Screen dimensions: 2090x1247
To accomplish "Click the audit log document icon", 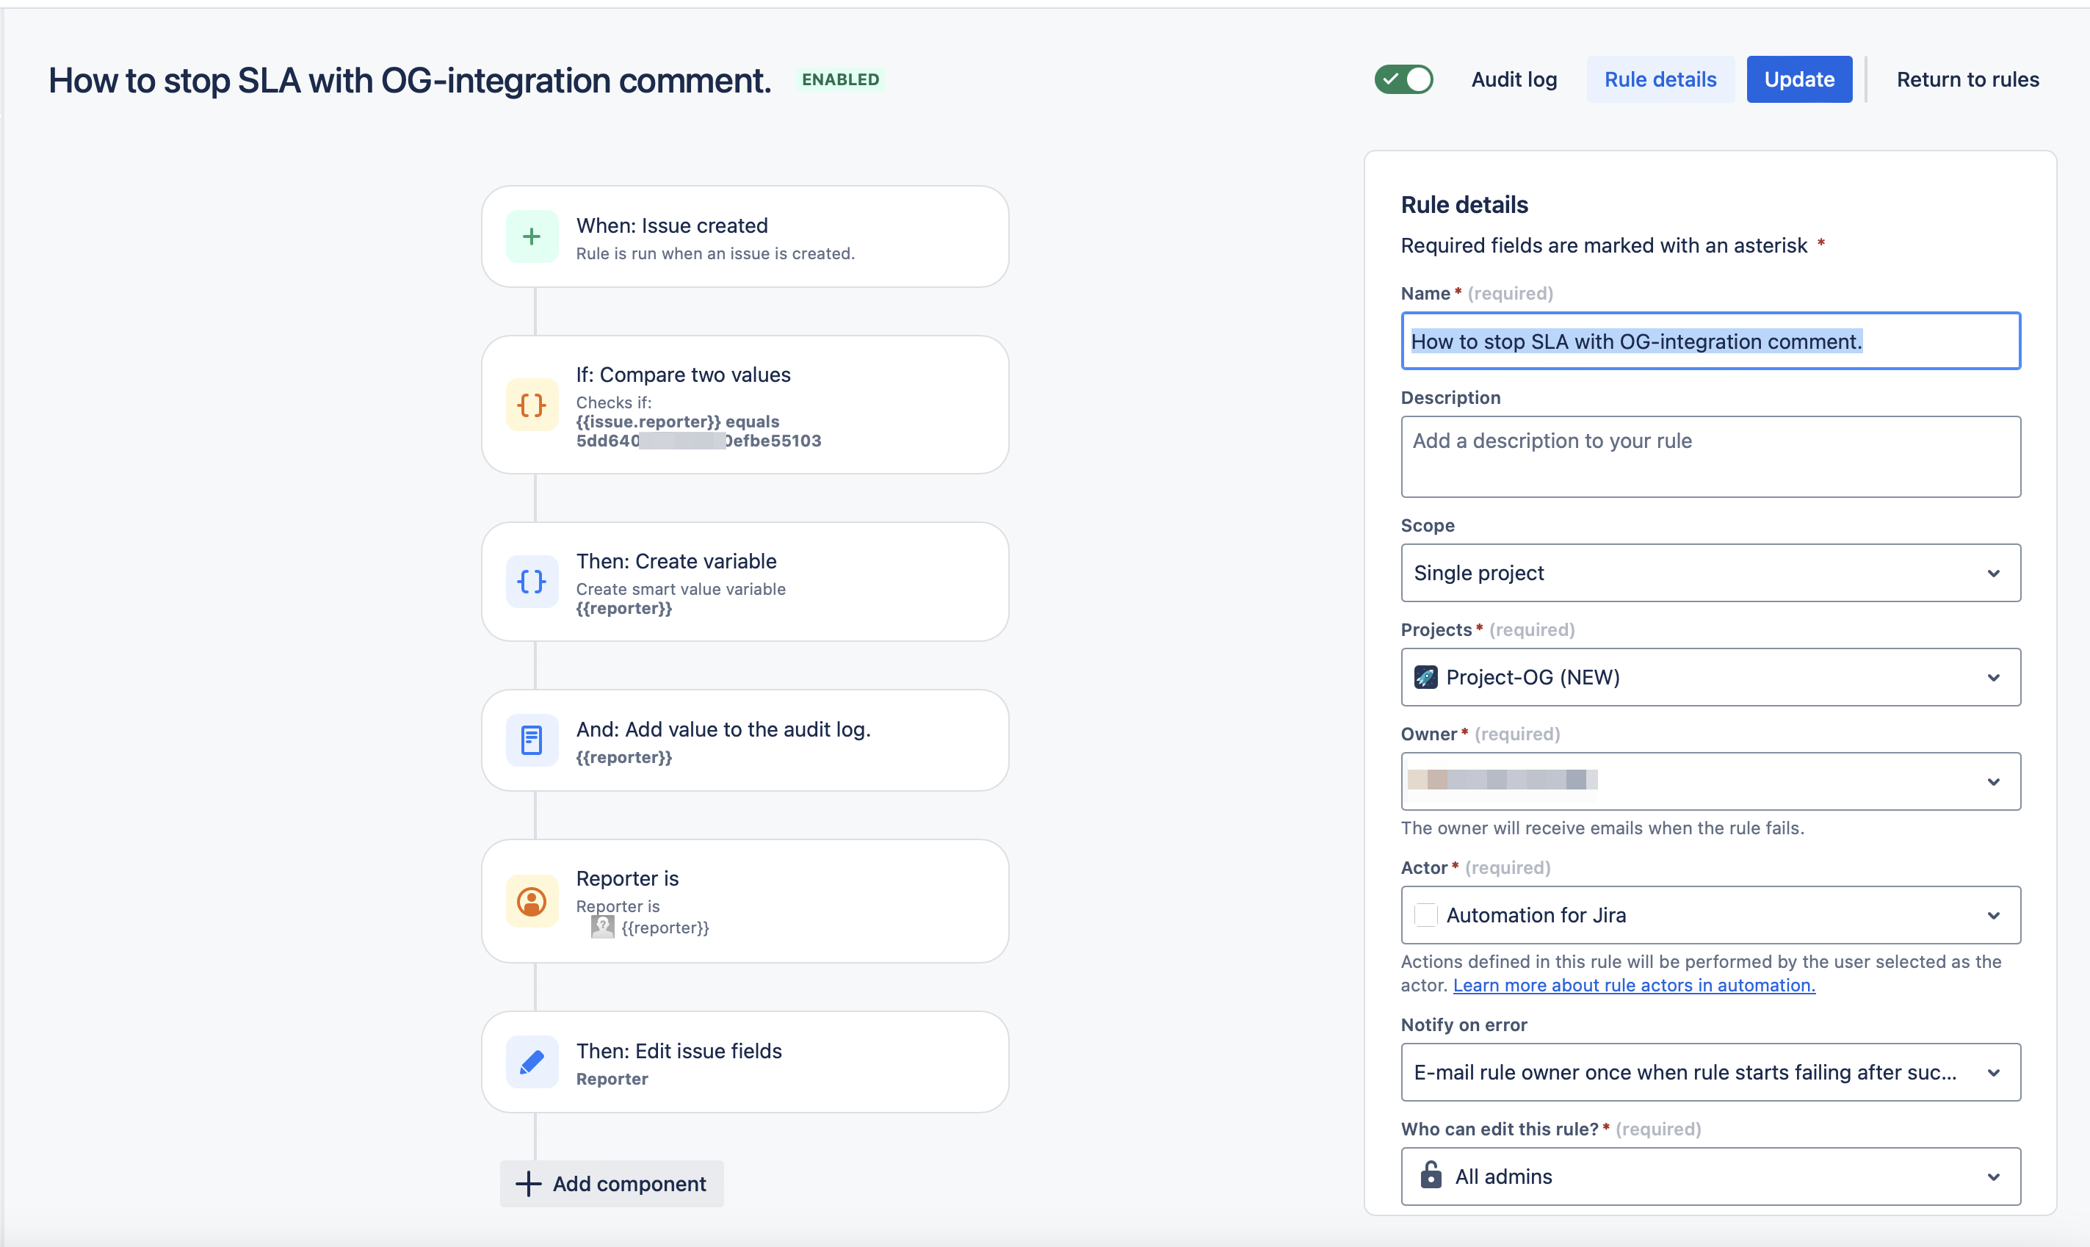I will [532, 740].
